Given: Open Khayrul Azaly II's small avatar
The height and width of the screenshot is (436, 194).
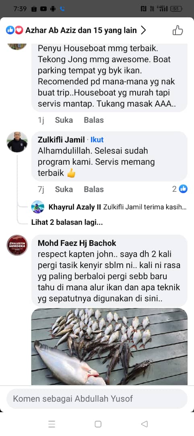Looking at the screenshot, I should click(x=38, y=207).
